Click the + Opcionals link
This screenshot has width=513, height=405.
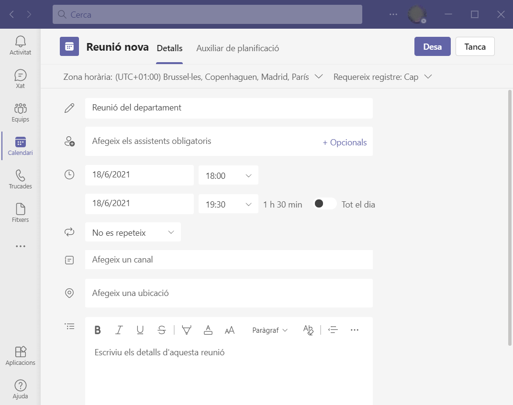point(345,142)
